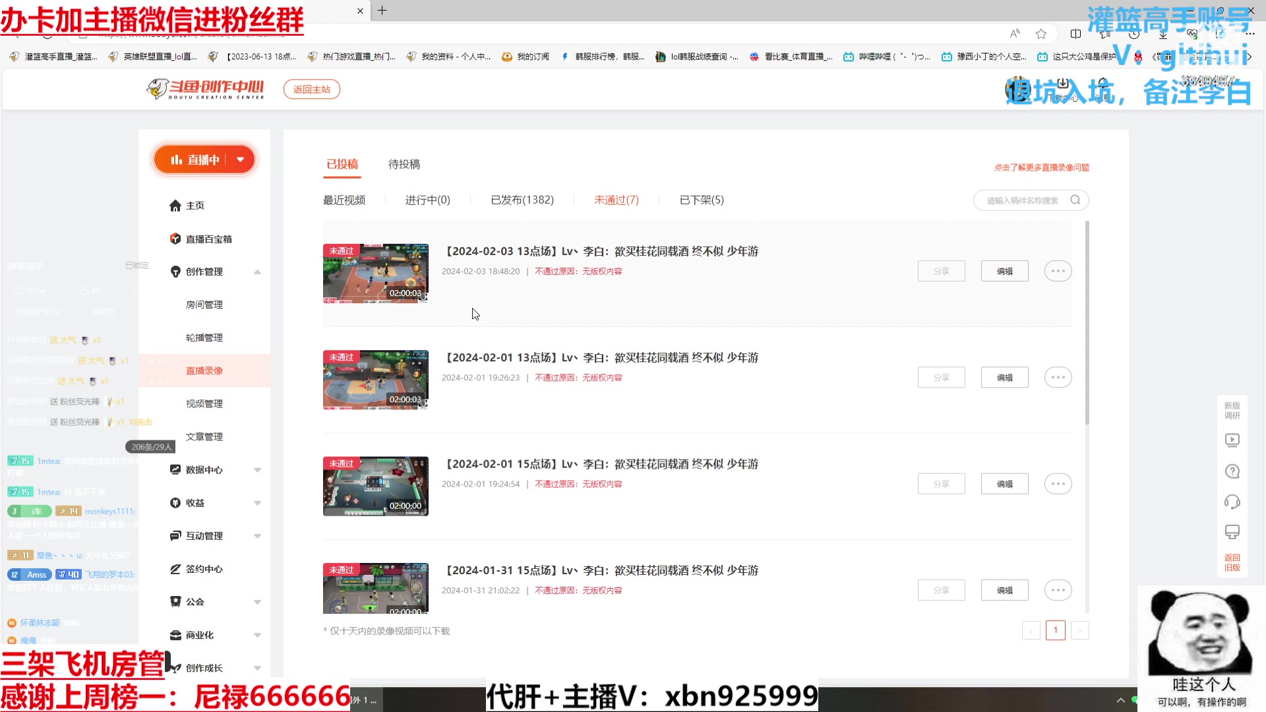Viewport: 1266px width, 712px height.
Task: Open 直播百宝箱 toolbox icon
Action: point(175,239)
